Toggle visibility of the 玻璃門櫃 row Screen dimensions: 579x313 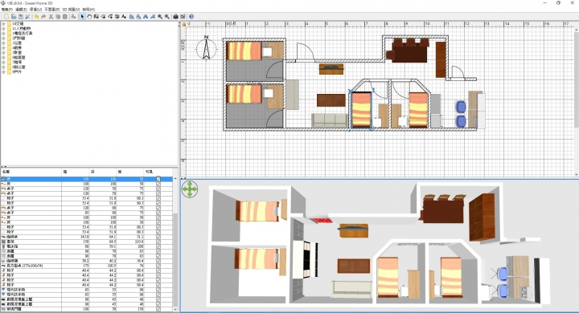(158, 309)
